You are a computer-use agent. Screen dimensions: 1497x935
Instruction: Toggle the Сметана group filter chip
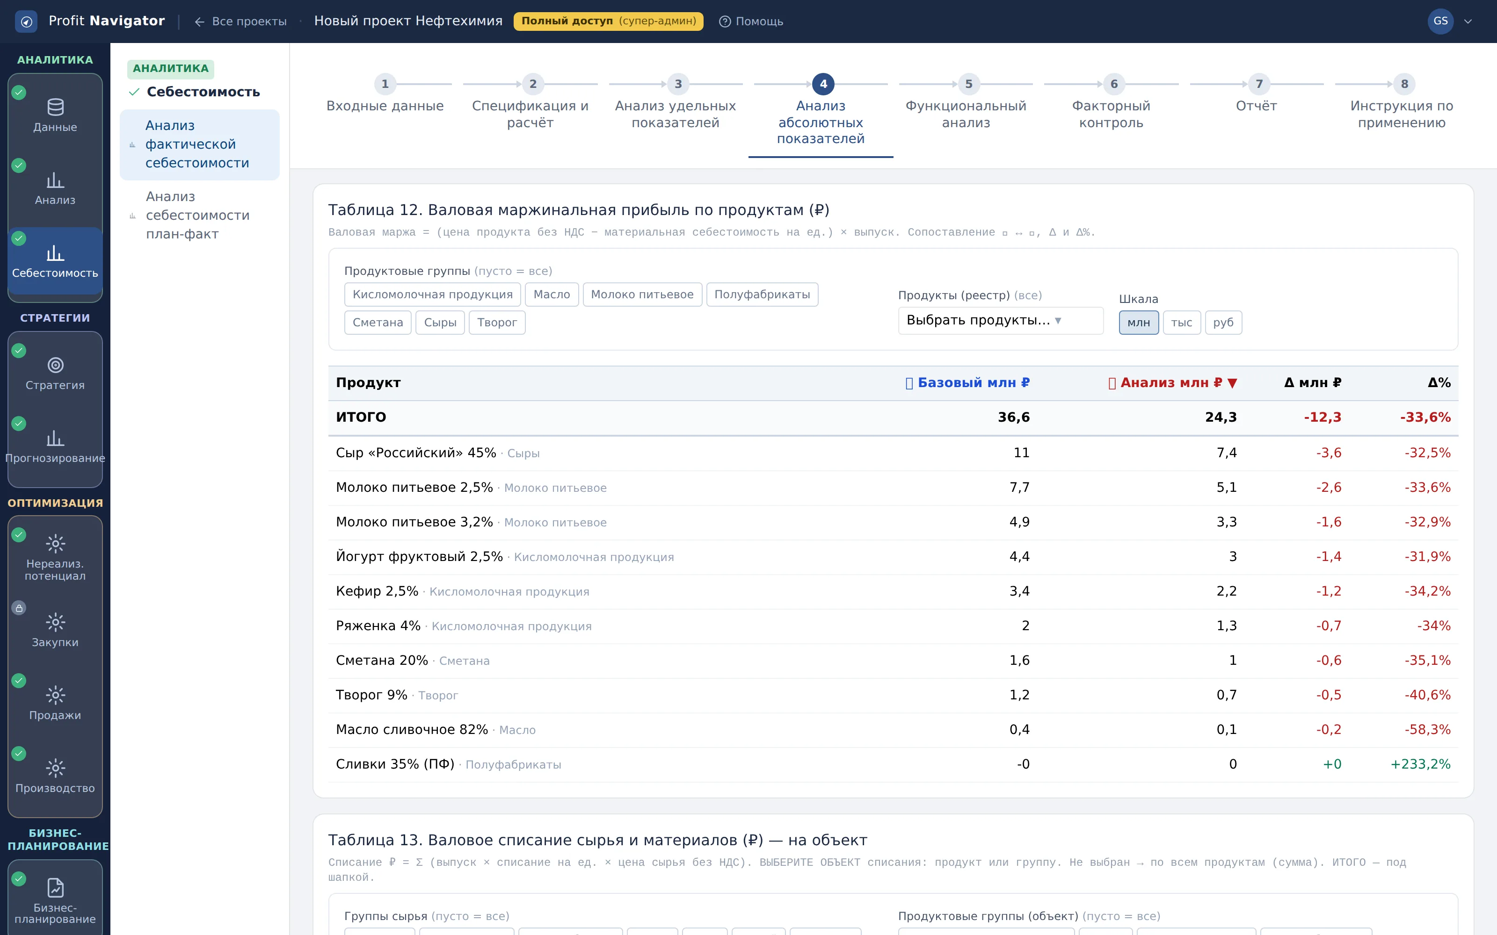click(x=378, y=322)
